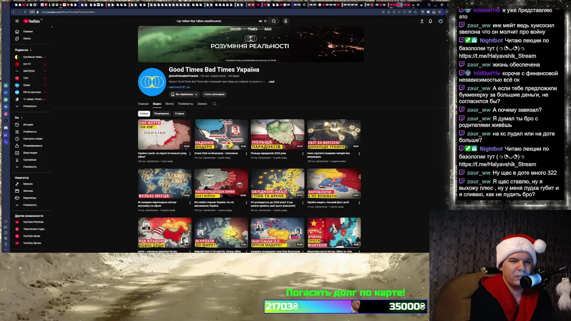
Task: Open the YouTube notifications bell
Action: 430,21
